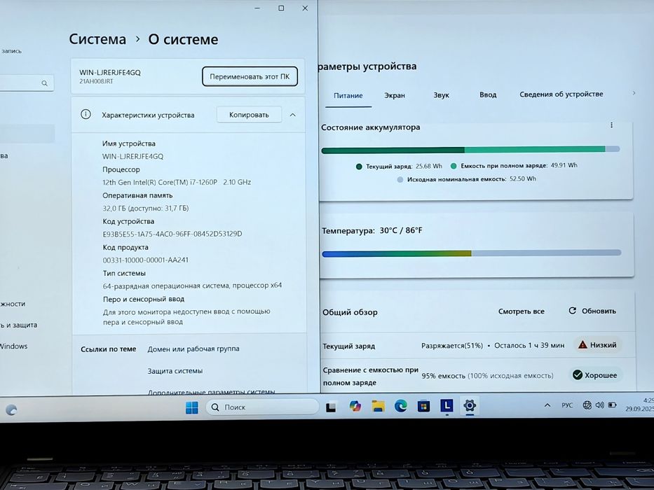Click device name value WIN-LJRERJFE4GQ in specs

coord(133,156)
